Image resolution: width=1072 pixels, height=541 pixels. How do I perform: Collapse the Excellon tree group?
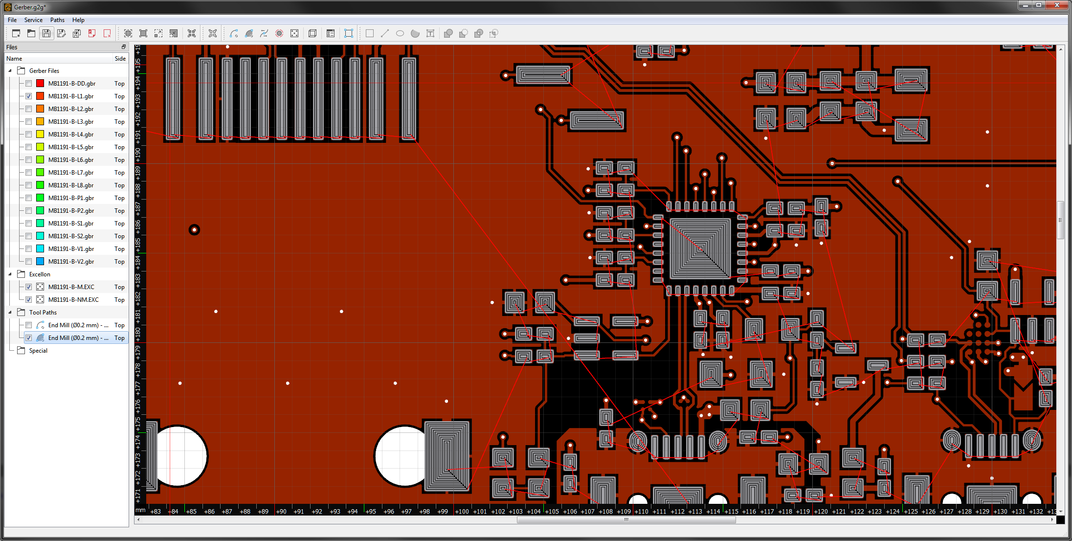coord(10,274)
